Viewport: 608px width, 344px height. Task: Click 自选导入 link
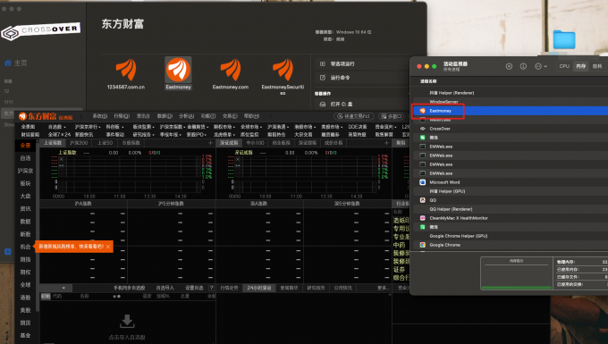click(165, 288)
